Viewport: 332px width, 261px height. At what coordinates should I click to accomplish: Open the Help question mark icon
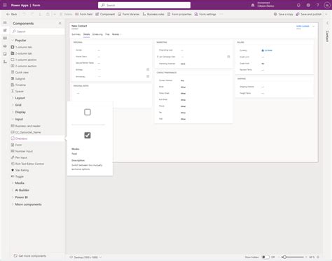coord(317,5)
